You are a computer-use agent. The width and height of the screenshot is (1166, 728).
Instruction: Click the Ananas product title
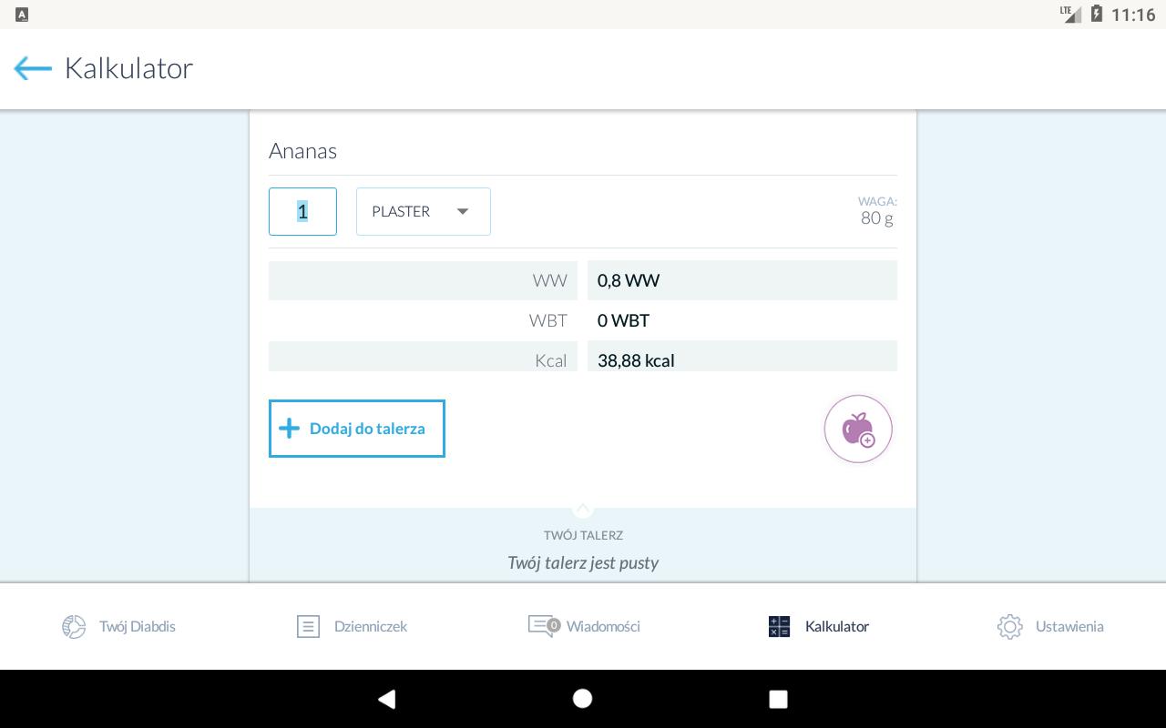303,151
